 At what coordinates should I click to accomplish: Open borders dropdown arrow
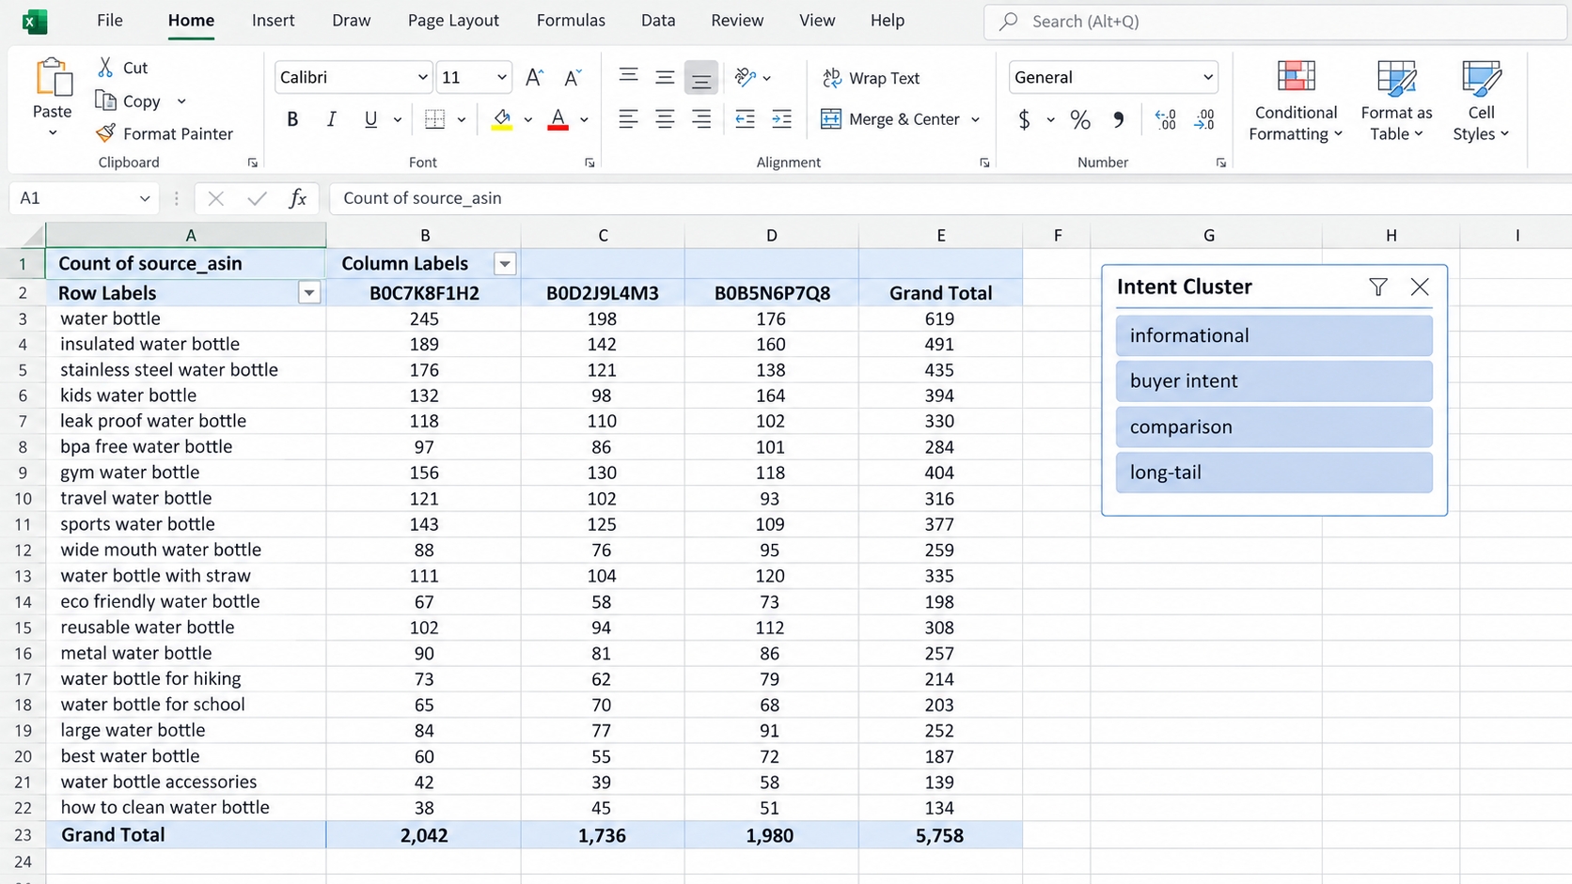click(461, 120)
